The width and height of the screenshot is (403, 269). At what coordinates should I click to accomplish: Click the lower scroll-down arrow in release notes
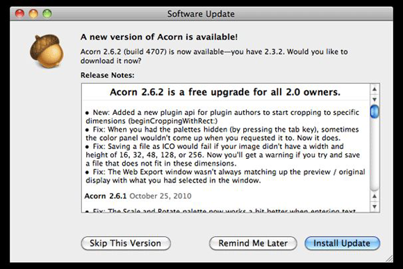375,207
